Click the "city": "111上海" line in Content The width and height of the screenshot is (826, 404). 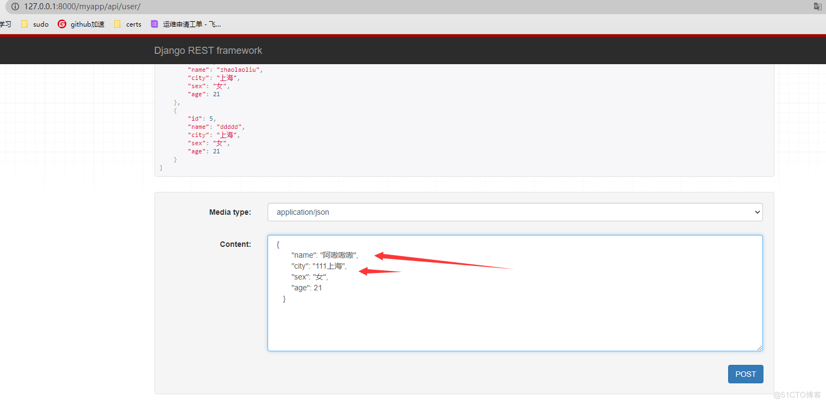319,266
